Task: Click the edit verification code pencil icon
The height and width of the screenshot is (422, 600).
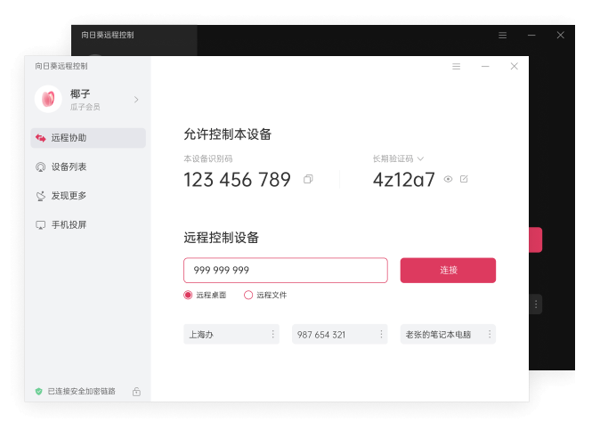Action: click(464, 179)
